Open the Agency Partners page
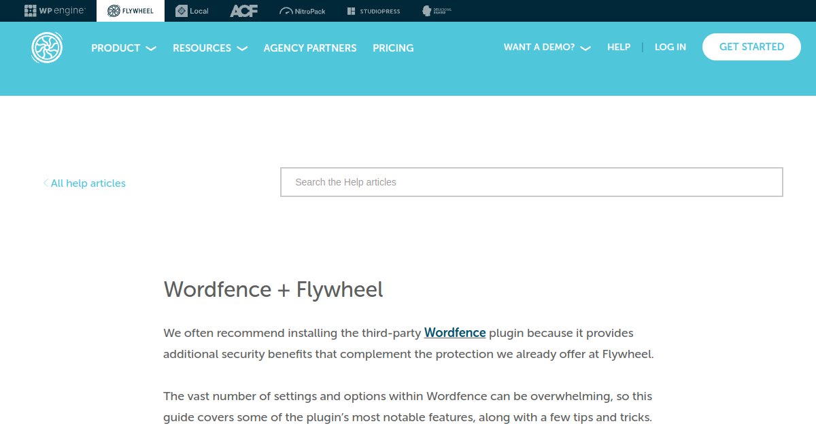 (x=310, y=48)
